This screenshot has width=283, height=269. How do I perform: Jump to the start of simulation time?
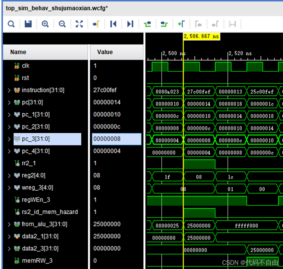[x=113, y=24]
